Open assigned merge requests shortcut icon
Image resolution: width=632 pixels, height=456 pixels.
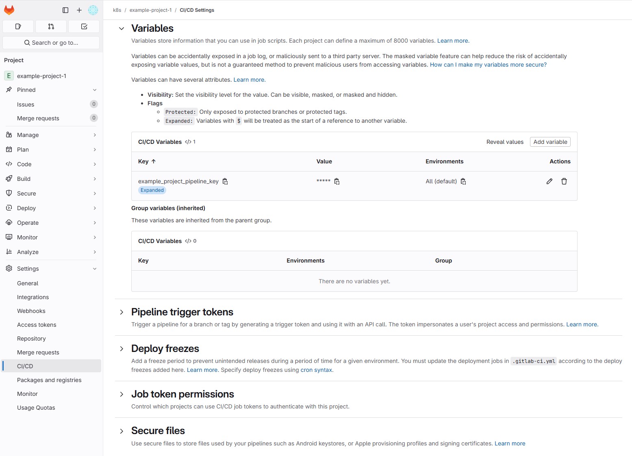pos(51,26)
